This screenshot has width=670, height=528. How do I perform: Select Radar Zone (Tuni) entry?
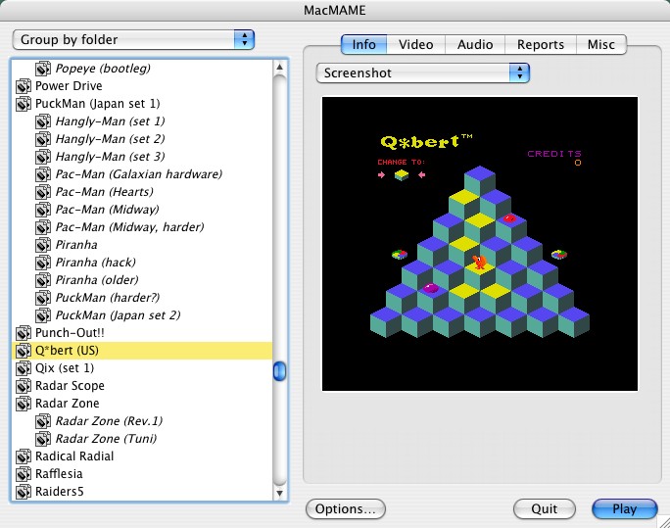142,438
